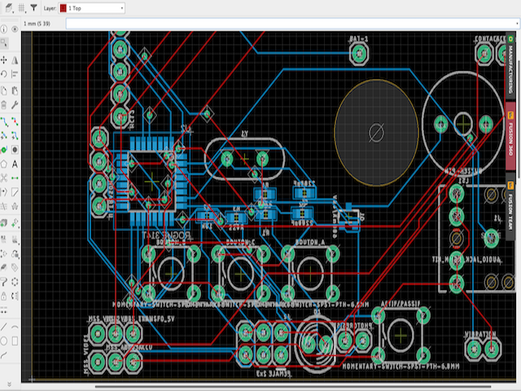Select the Circle drawing tool
The height and width of the screenshot is (391, 521).
(x=4, y=340)
